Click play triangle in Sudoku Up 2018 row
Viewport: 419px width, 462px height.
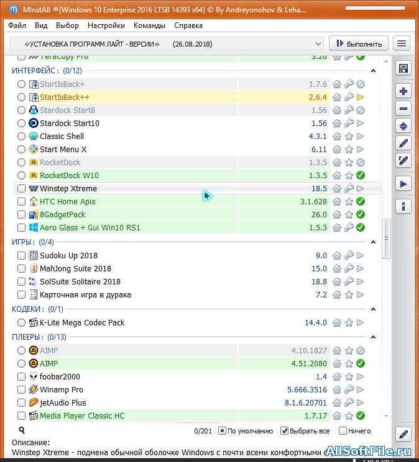click(360, 255)
